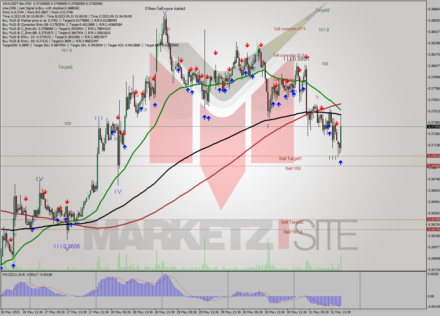Click the '27 May 05:30' time axis label

(55, 312)
